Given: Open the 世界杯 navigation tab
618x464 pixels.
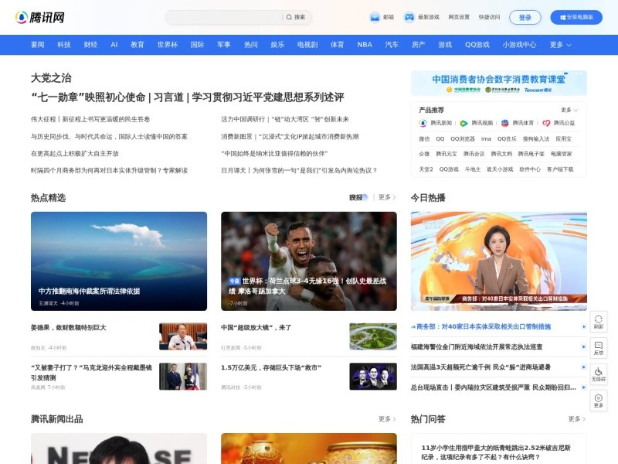Looking at the screenshot, I should [168, 45].
